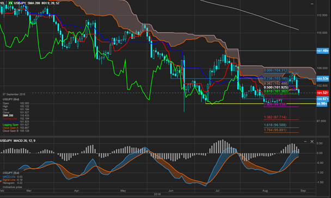Click the SMA 200 legend value 110.433
The height and width of the screenshot is (198, 331).
tap(24, 116)
